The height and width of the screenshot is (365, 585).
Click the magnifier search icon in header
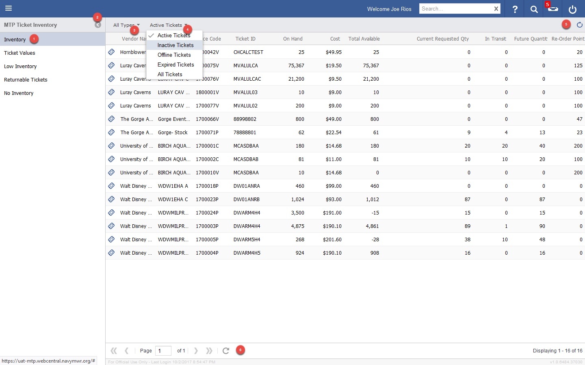(x=534, y=9)
